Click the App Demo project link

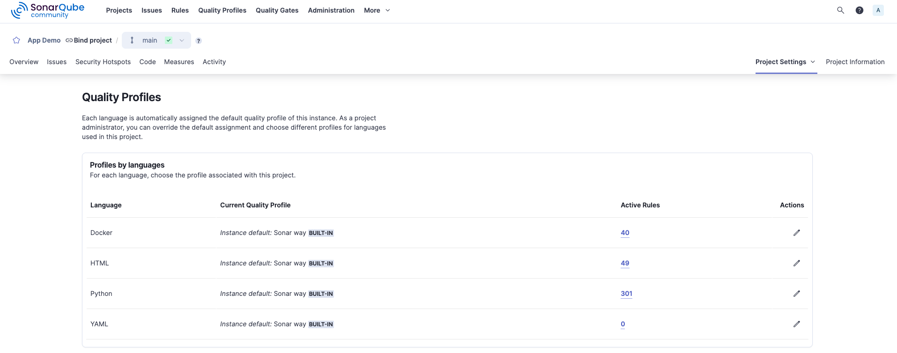[44, 40]
